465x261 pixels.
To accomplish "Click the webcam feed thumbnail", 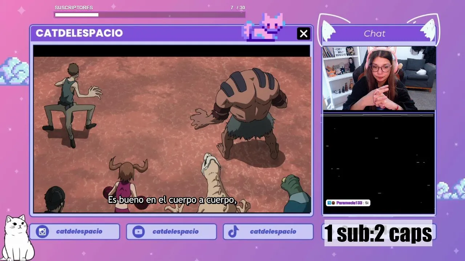I will 379,78.
